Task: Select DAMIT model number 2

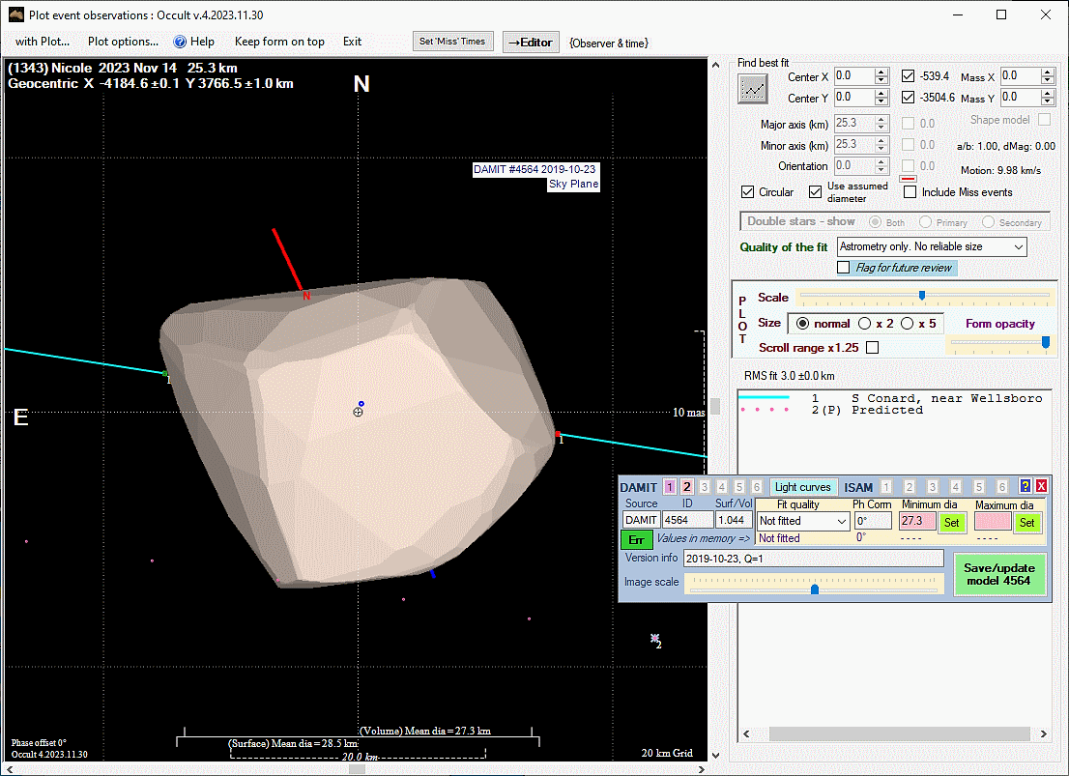Action: (x=686, y=487)
